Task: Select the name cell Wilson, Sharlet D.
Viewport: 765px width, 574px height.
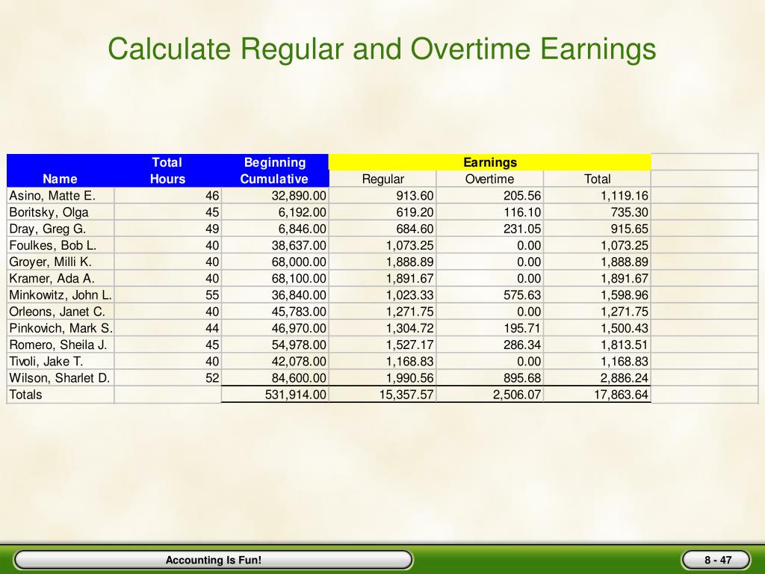Action: pyautogui.click(x=60, y=378)
